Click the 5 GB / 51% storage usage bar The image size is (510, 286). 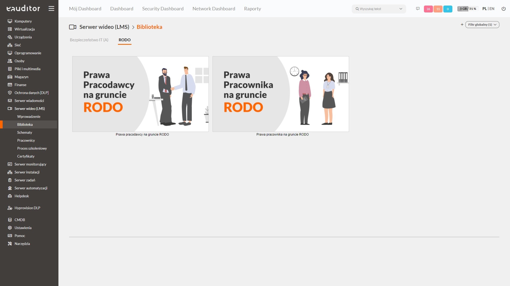[x=468, y=9]
